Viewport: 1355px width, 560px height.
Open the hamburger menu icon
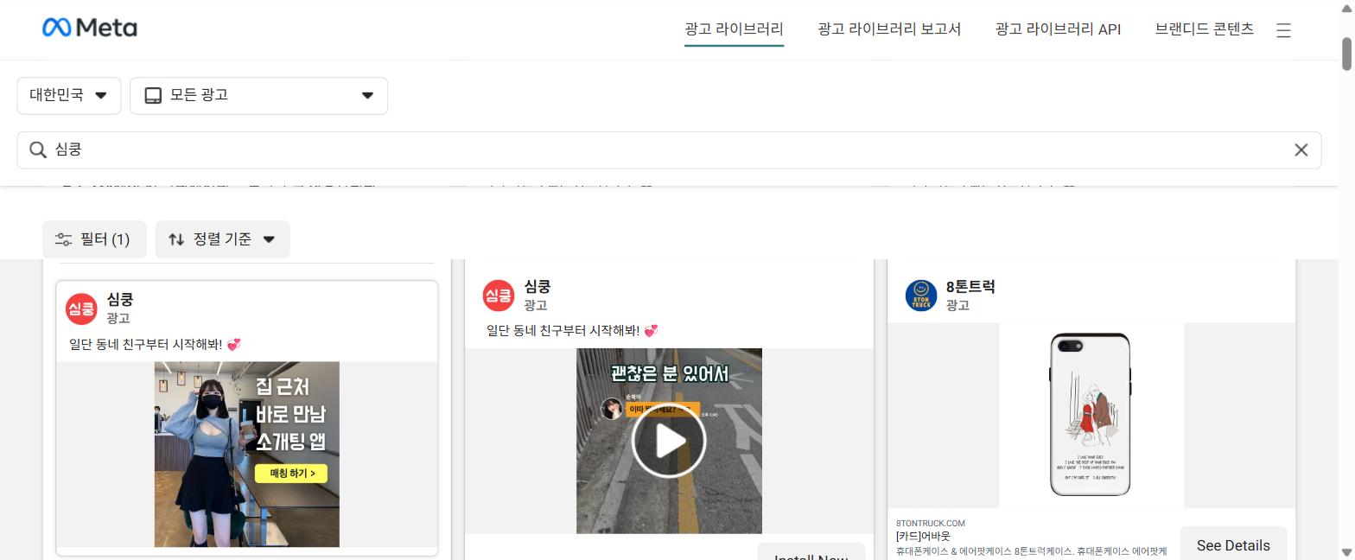(1283, 30)
